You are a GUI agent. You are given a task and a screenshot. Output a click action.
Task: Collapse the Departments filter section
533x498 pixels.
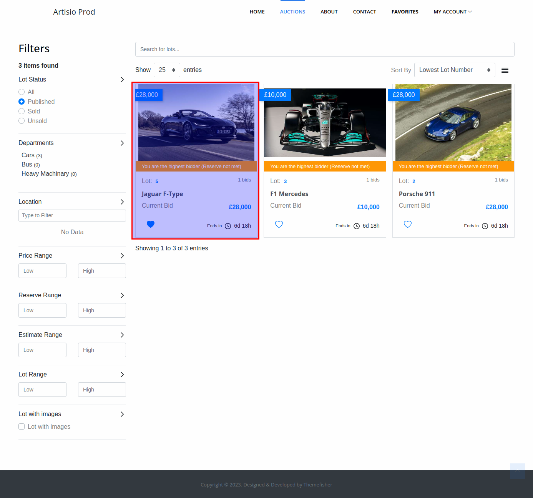click(122, 143)
